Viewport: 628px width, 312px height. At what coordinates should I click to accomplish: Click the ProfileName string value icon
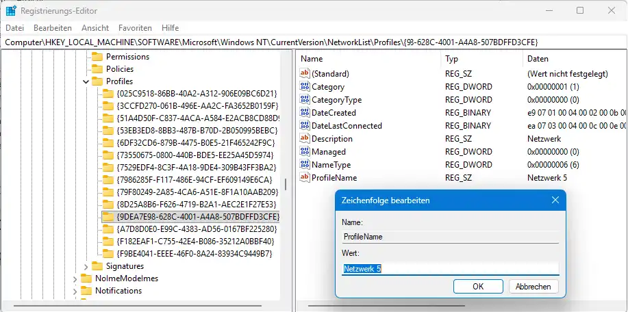tap(305, 178)
